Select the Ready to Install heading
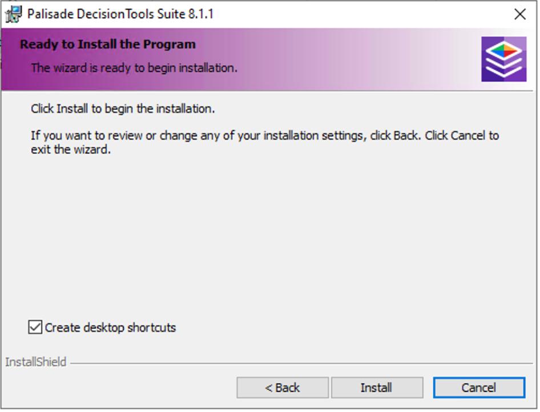The height and width of the screenshot is (412, 540). click(x=107, y=43)
